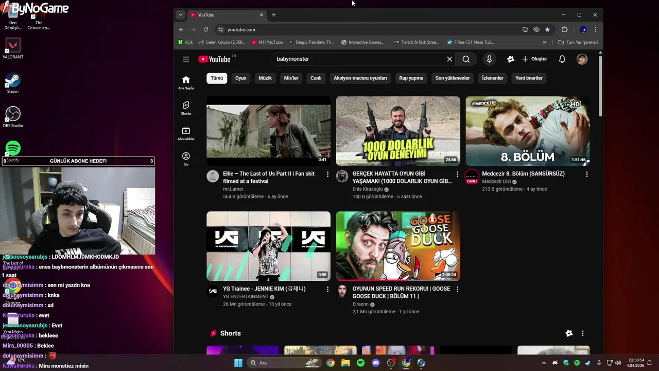Open Abonelikler subscriptions in sidebar

click(186, 133)
